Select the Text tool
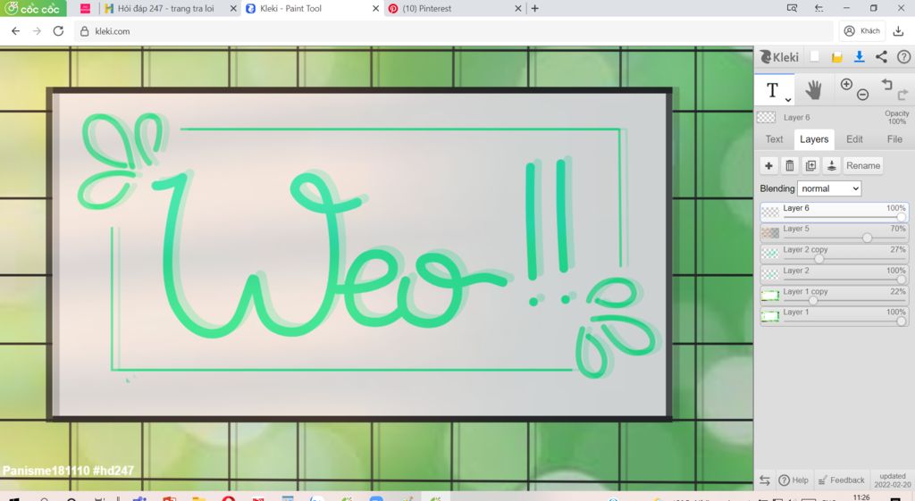Screen dimensions: 915x501 (773, 90)
